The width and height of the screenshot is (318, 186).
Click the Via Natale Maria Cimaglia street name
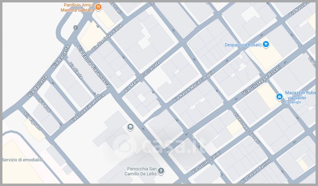click(193, 85)
